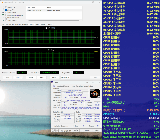Viewport: 160px width, 140px height.
Task: Click the #7 CPU 核心频率 3737 MHz row
Action: point(131,26)
